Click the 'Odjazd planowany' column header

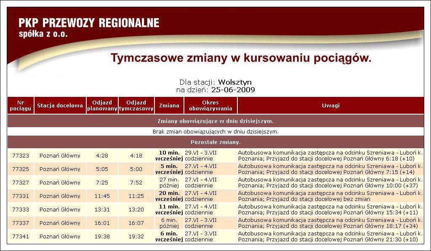tap(102, 105)
